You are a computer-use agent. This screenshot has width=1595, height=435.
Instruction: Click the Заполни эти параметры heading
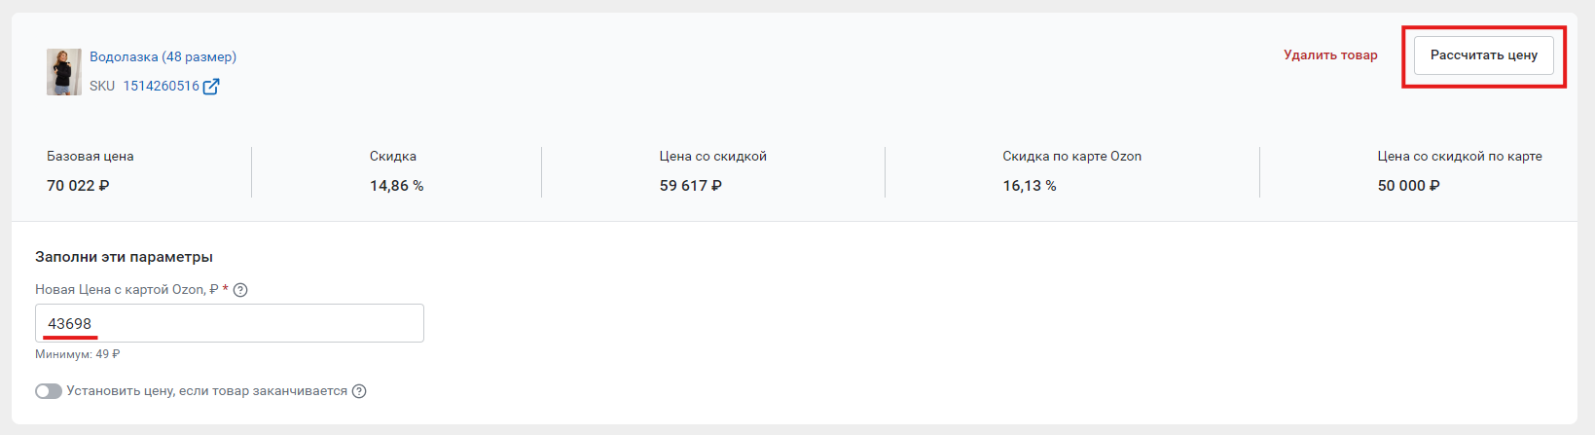coord(124,257)
